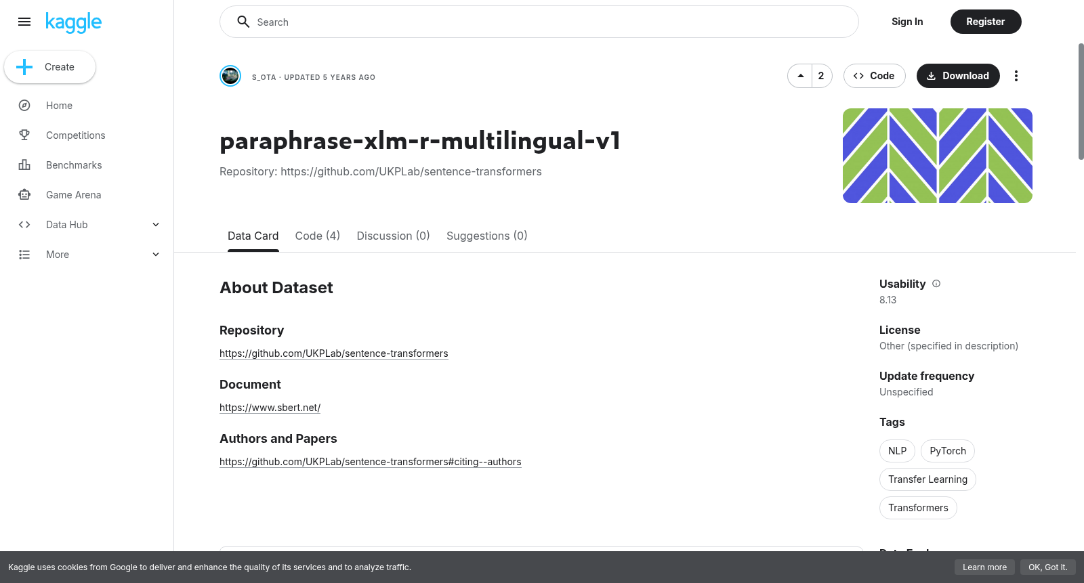
Task: Click the search magnifier icon
Action: pyautogui.click(x=243, y=22)
